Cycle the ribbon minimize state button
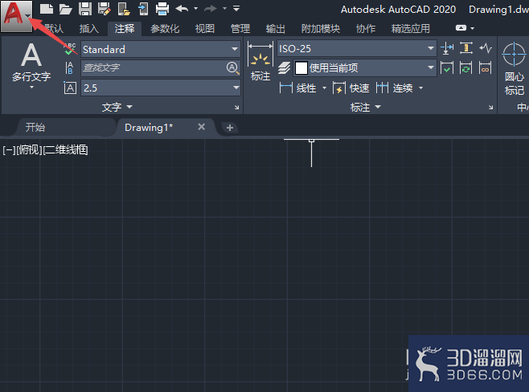529x392 pixels. point(461,28)
